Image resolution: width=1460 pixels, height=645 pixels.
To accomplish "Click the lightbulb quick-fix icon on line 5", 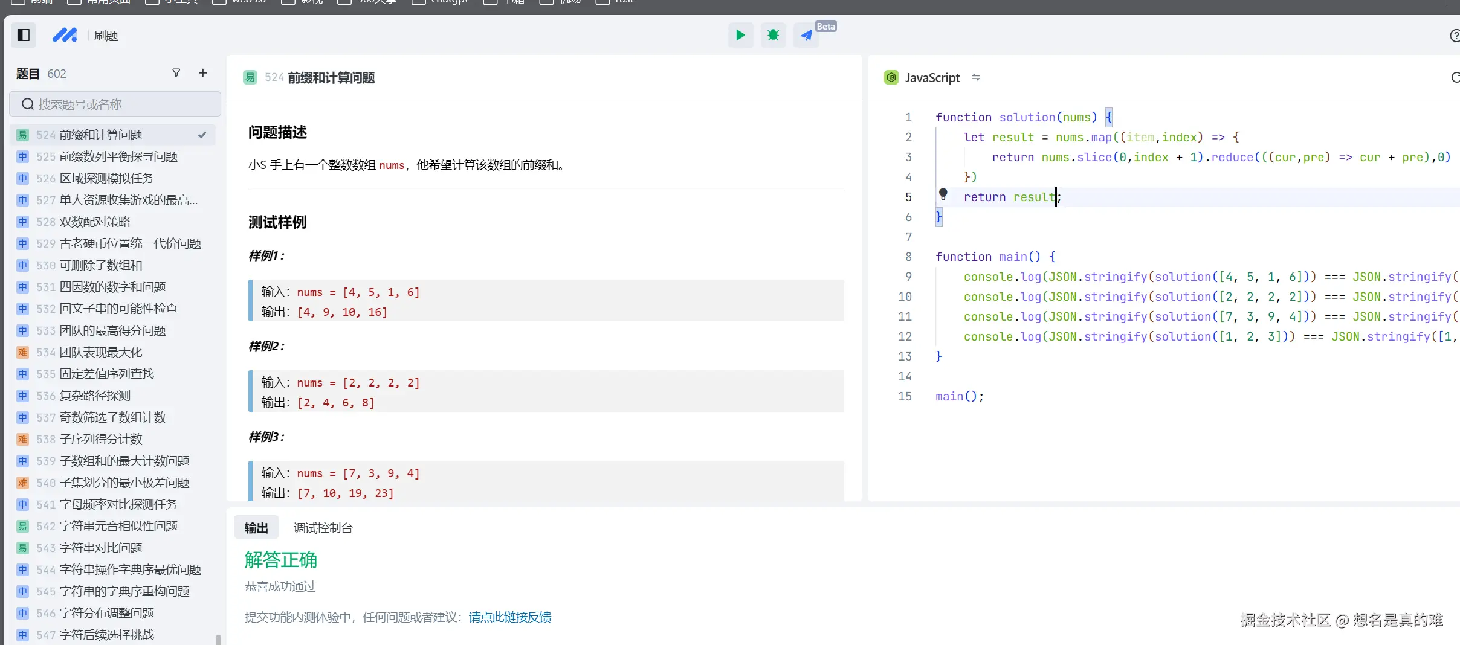I will (x=943, y=194).
